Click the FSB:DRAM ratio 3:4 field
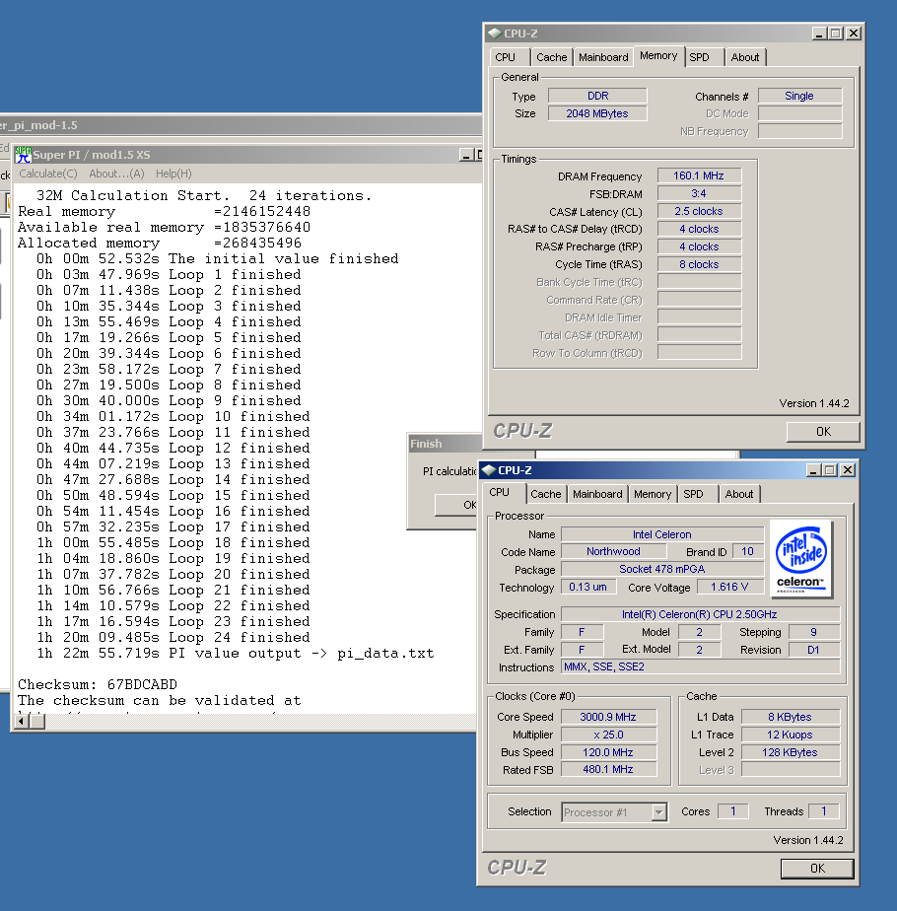 click(x=699, y=193)
